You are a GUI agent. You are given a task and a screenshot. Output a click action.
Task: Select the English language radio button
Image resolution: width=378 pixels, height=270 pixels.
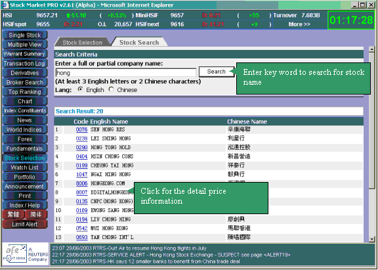pos(80,89)
